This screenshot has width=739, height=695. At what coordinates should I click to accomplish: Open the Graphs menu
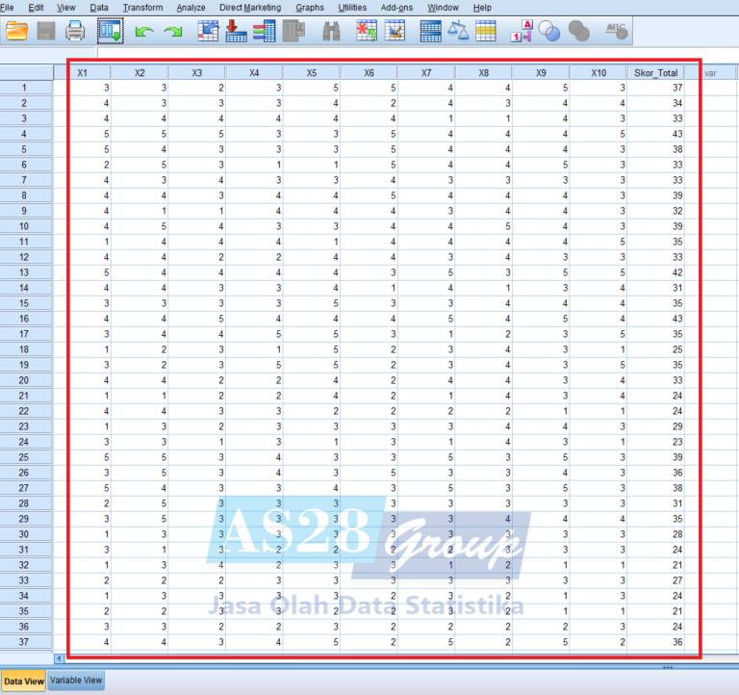[310, 8]
